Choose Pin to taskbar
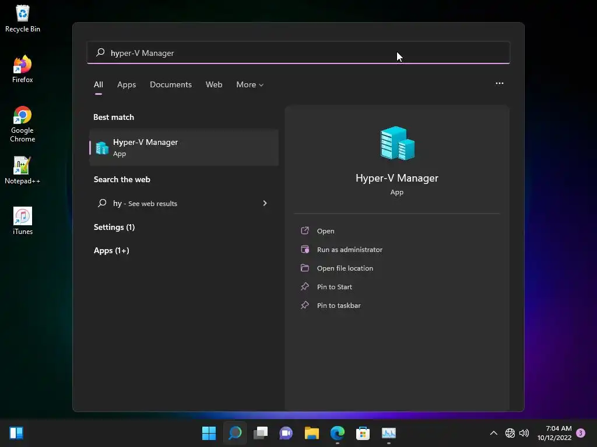The height and width of the screenshot is (447, 597). [x=339, y=305]
